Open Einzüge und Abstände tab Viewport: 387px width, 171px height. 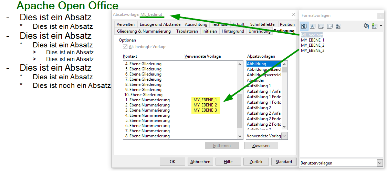(160, 24)
